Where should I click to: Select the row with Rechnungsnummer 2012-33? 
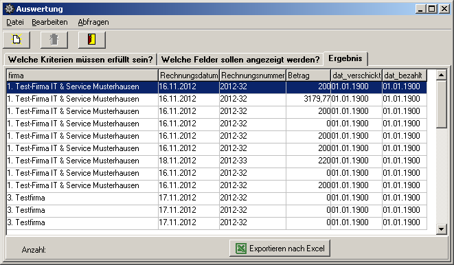click(216, 161)
